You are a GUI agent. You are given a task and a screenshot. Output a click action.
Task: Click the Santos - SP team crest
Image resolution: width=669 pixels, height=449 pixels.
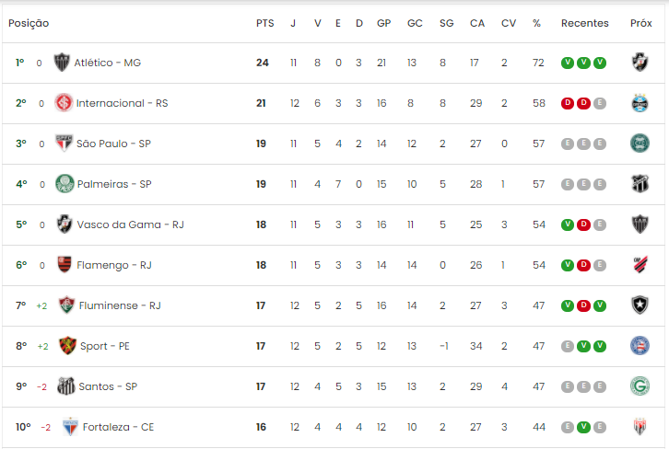[x=66, y=386]
